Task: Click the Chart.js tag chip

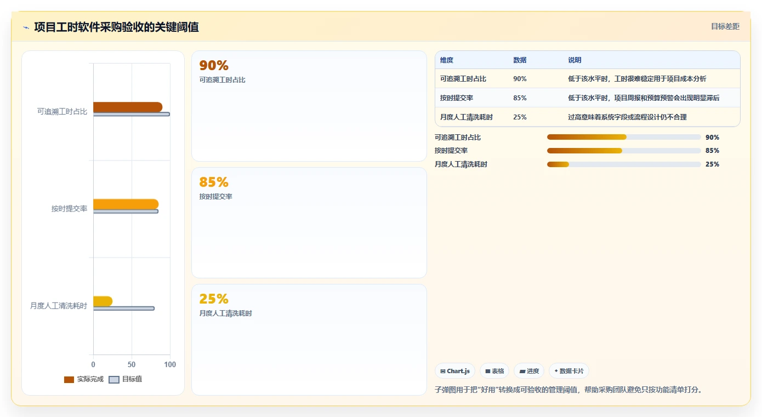Action: click(x=455, y=371)
